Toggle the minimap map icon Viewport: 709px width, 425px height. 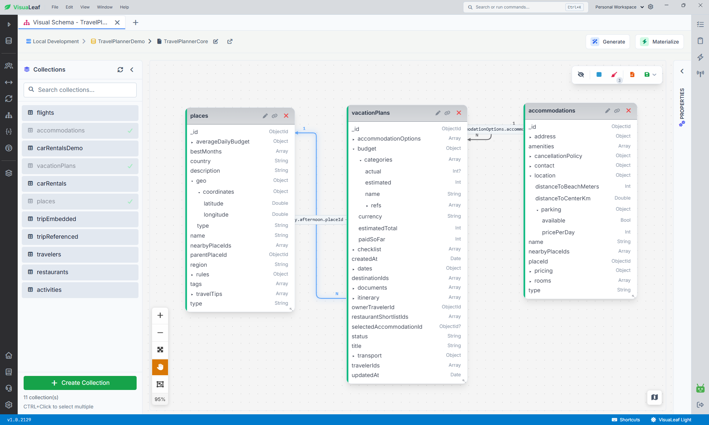click(655, 397)
